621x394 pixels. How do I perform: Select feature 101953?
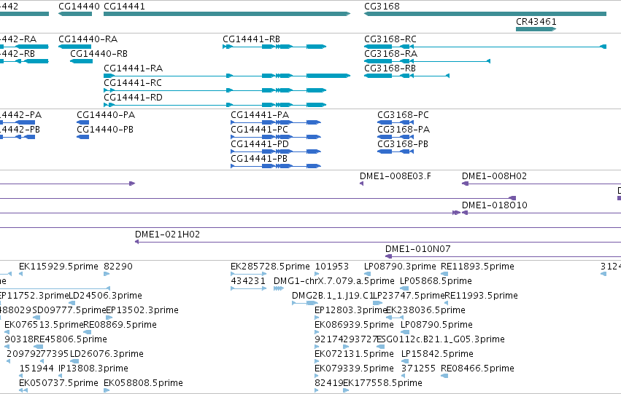[x=317, y=273]
